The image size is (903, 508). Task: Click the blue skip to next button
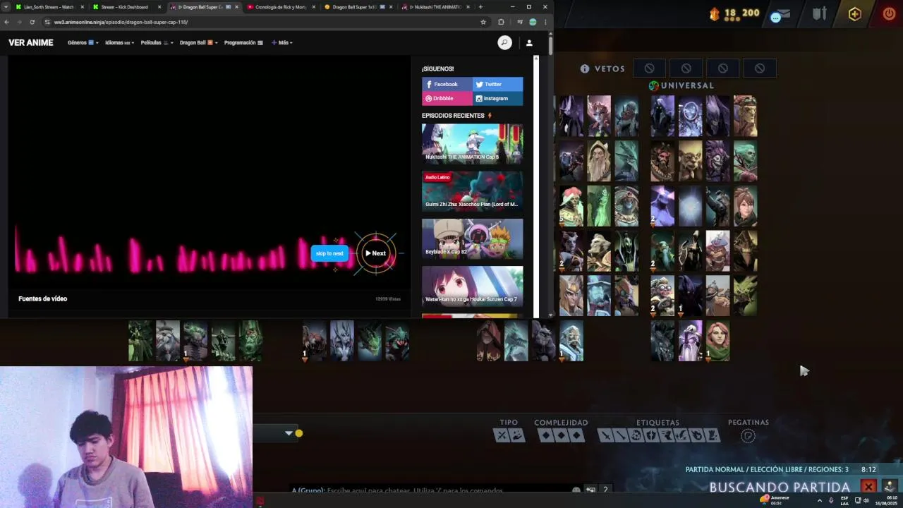pos(329,253)
